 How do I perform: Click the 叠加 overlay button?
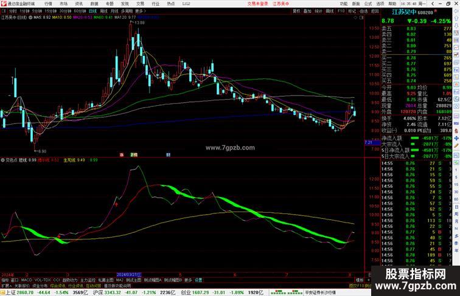(x=307, y=11)
